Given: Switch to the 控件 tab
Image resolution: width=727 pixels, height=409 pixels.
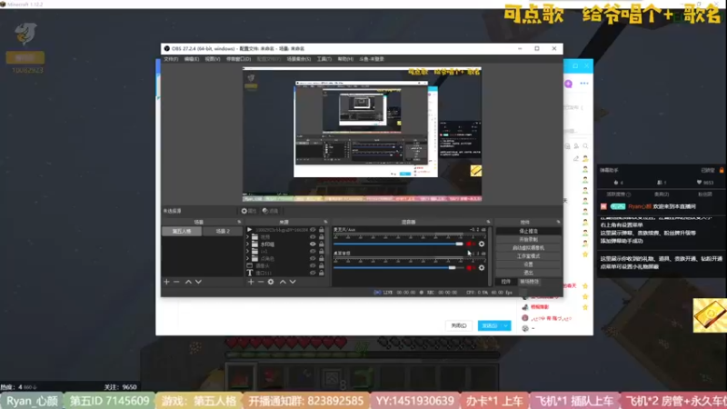Looking at the screenshot, I should click(506, 282).
